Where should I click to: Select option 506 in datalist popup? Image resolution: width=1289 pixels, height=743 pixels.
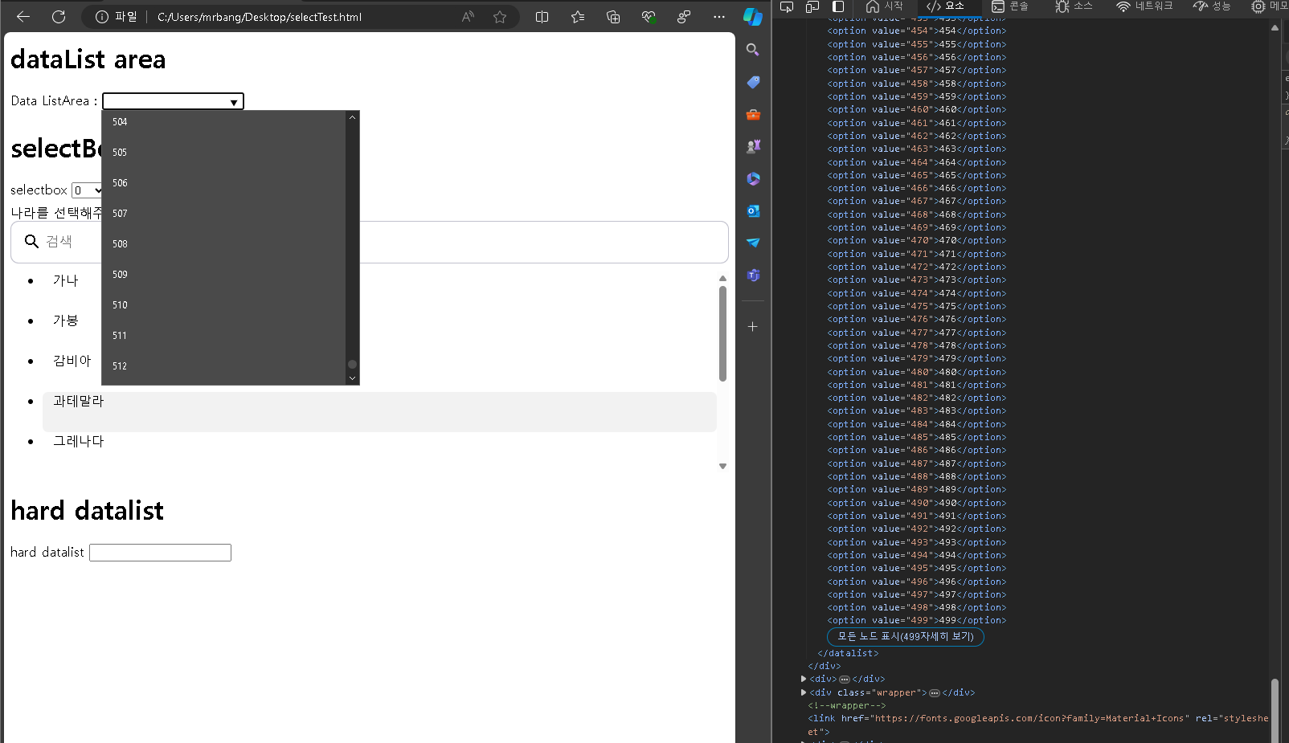coord(224,183)
